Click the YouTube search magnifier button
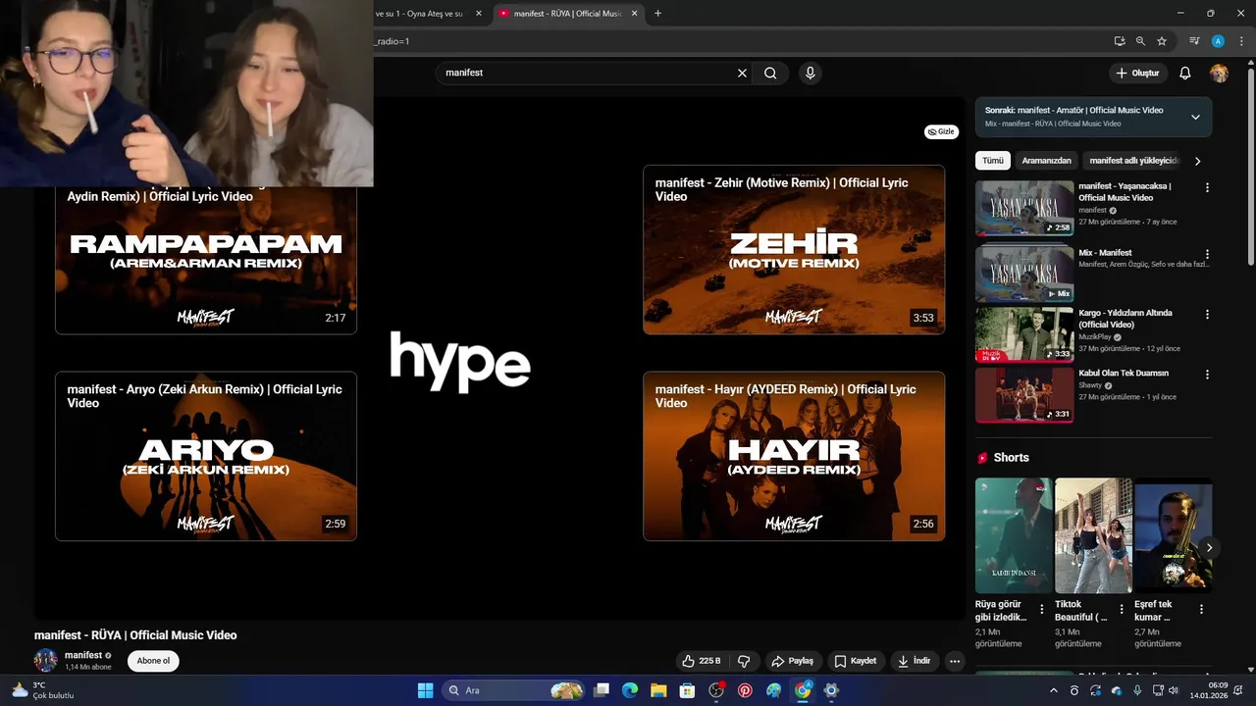This screenshot has width=1256, height=706. [770, 73]
